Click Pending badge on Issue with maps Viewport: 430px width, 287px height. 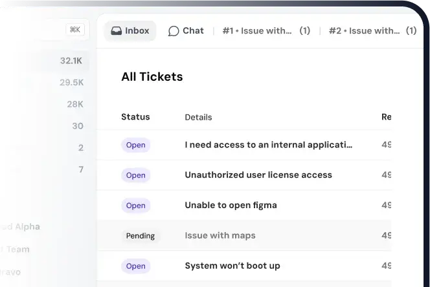141,236
